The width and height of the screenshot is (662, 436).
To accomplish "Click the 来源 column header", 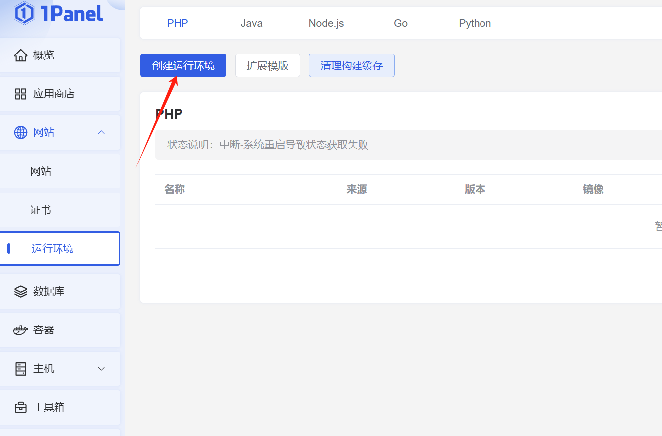I will 357,189.
